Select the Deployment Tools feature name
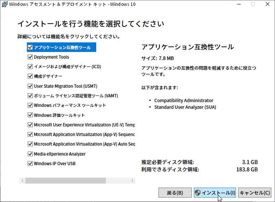The image size is (275, 202). tap(51, 57)
